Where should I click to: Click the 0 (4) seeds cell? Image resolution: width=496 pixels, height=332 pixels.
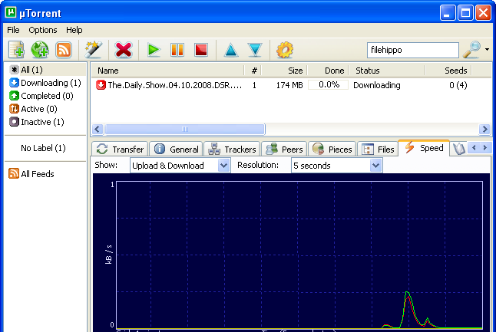click(x=458, y=85)
